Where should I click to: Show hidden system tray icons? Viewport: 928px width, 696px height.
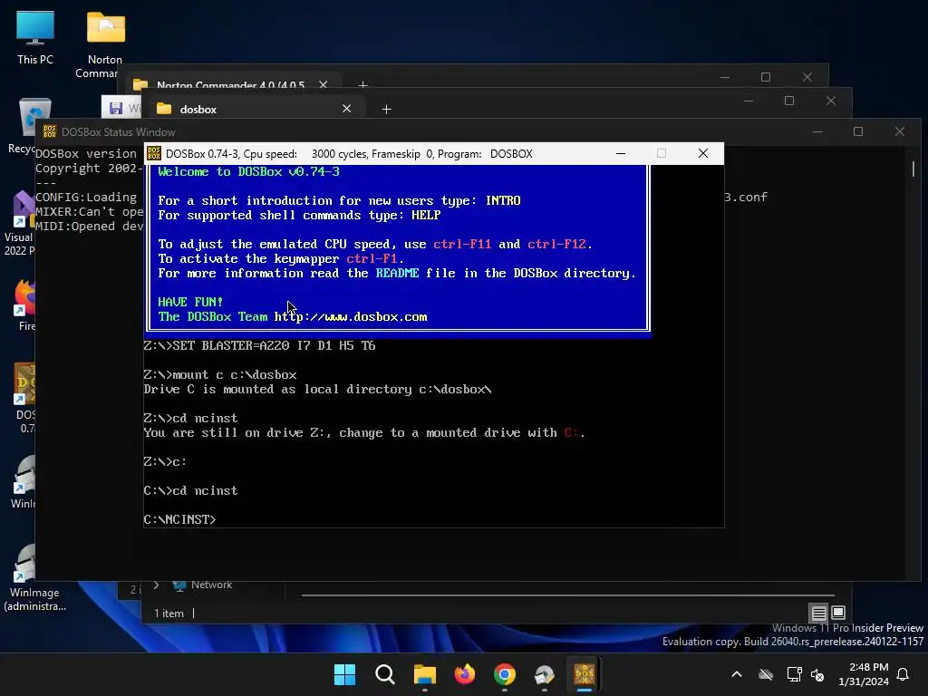click(x=737, y=674)
